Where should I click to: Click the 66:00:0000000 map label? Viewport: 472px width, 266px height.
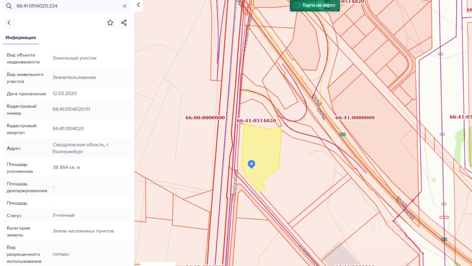pos(205,118)
